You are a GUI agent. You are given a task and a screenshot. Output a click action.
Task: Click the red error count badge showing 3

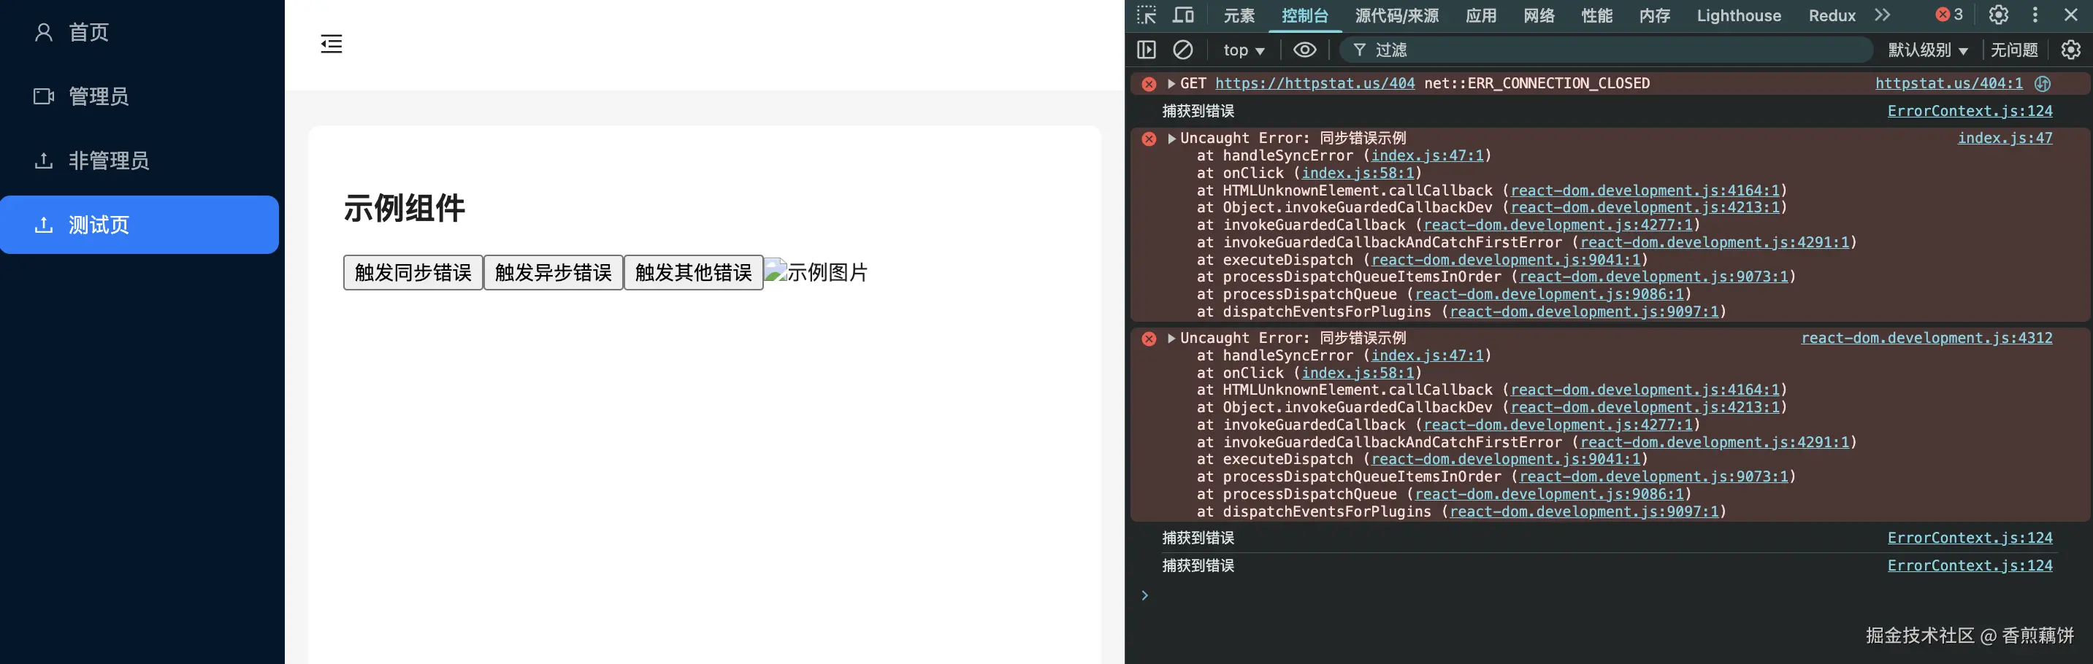(x=1949, y=15)
